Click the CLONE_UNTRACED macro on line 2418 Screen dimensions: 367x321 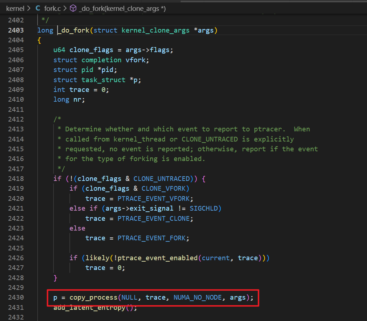[x=162, y=179]
